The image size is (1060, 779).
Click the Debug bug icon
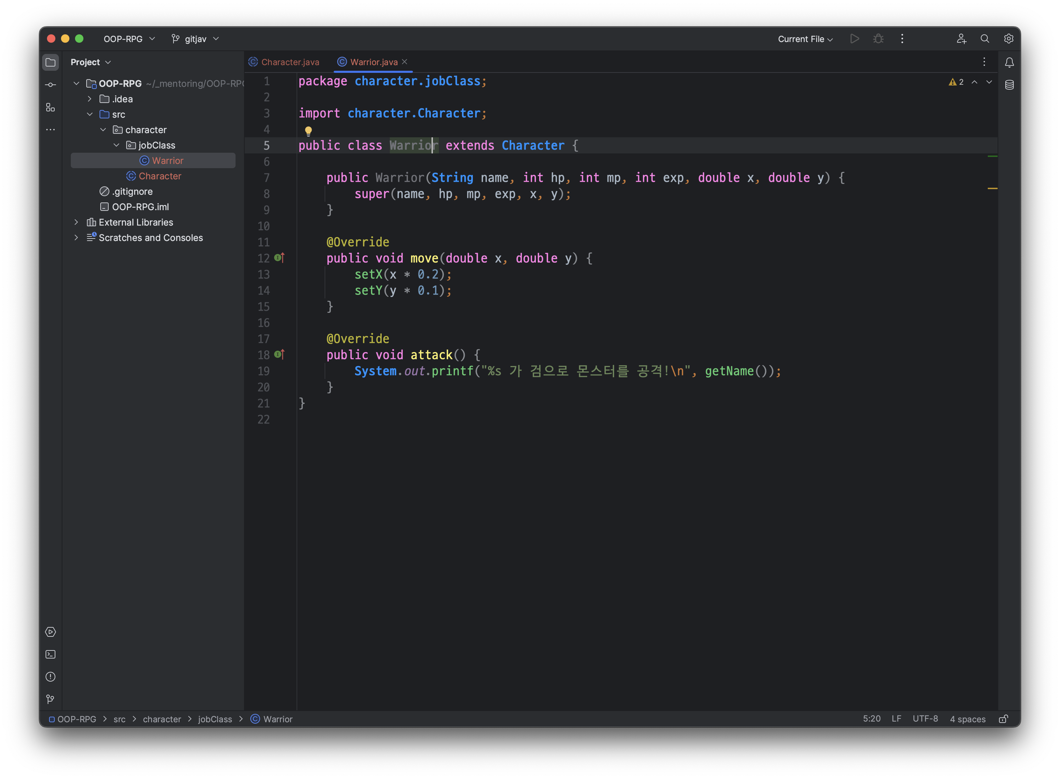coord(878,39)
